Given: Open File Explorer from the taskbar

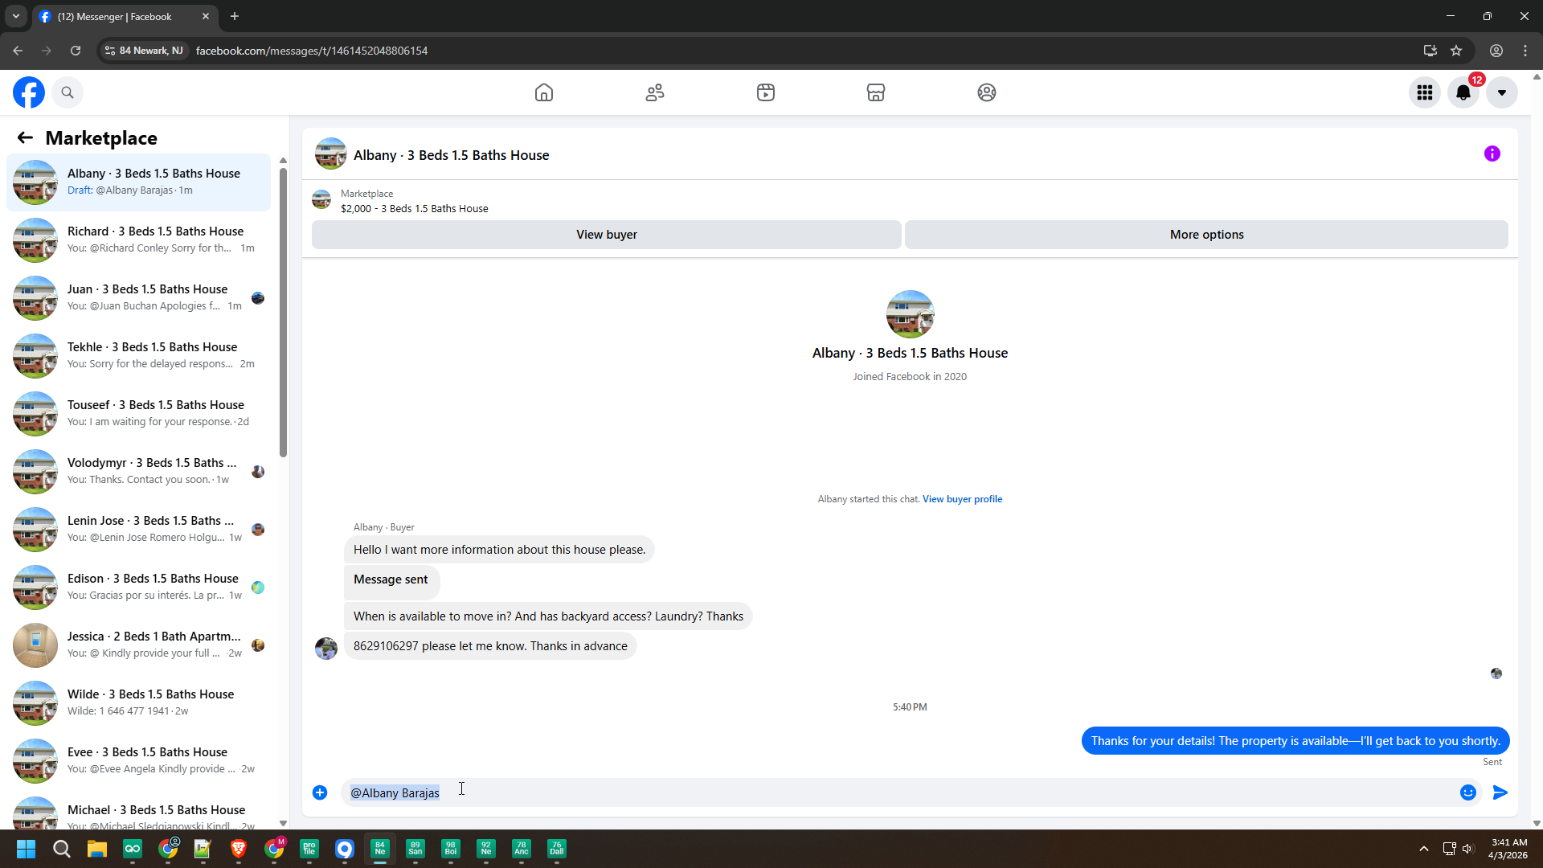Looking at the screenshot, I should click(x=97, y=849).
